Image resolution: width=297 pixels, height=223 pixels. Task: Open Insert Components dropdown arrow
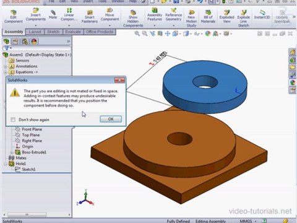(36, 25)
